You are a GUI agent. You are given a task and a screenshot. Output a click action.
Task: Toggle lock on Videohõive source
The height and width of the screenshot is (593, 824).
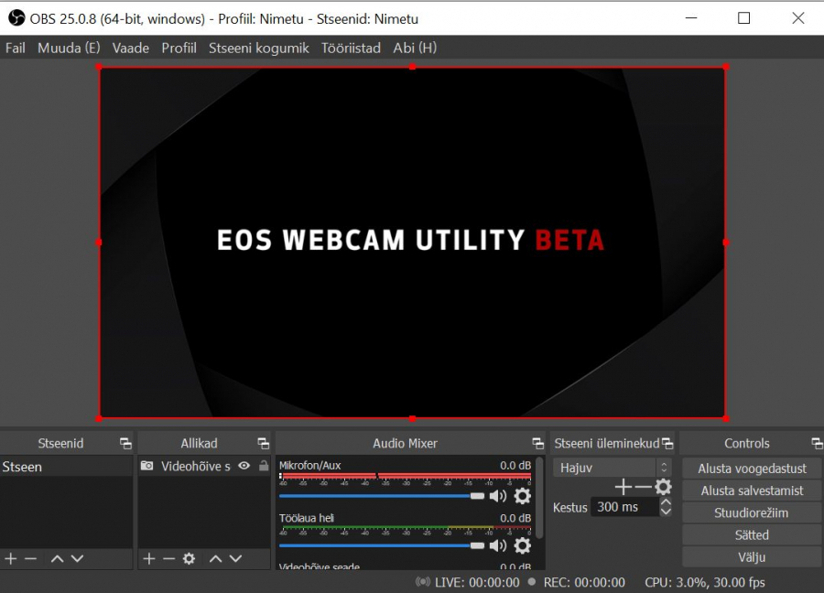264,466
